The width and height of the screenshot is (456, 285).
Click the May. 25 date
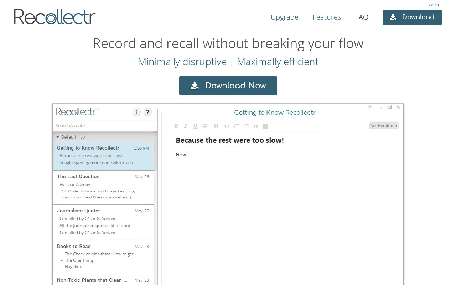[142, 211]
